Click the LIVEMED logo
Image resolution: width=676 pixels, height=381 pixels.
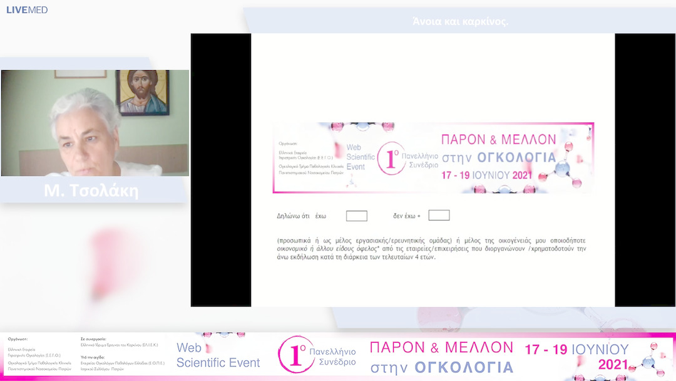pos(27,10)
